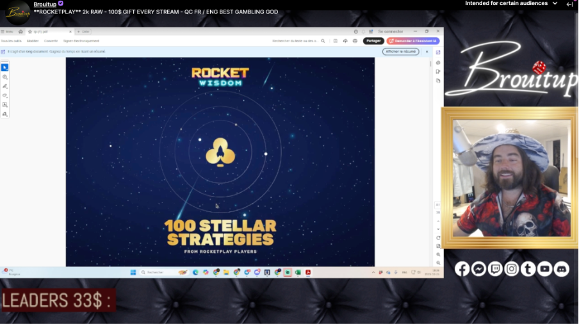Click the search magnifier icon beside the text field

323,41
